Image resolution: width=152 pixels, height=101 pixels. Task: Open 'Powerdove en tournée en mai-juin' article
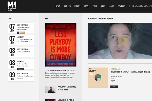67,88
